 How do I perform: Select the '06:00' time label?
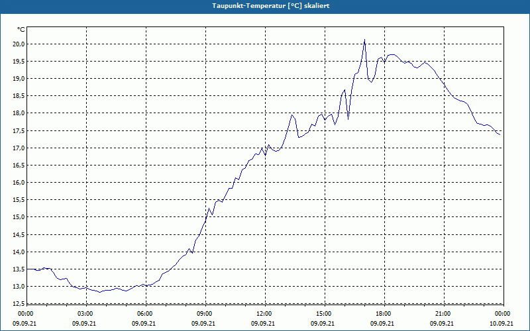click(x=145, y=314)
